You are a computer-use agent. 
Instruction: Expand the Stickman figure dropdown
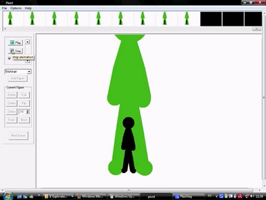tap(29, 72)
